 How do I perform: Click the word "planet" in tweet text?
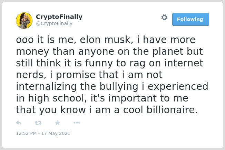coord(168,51)
